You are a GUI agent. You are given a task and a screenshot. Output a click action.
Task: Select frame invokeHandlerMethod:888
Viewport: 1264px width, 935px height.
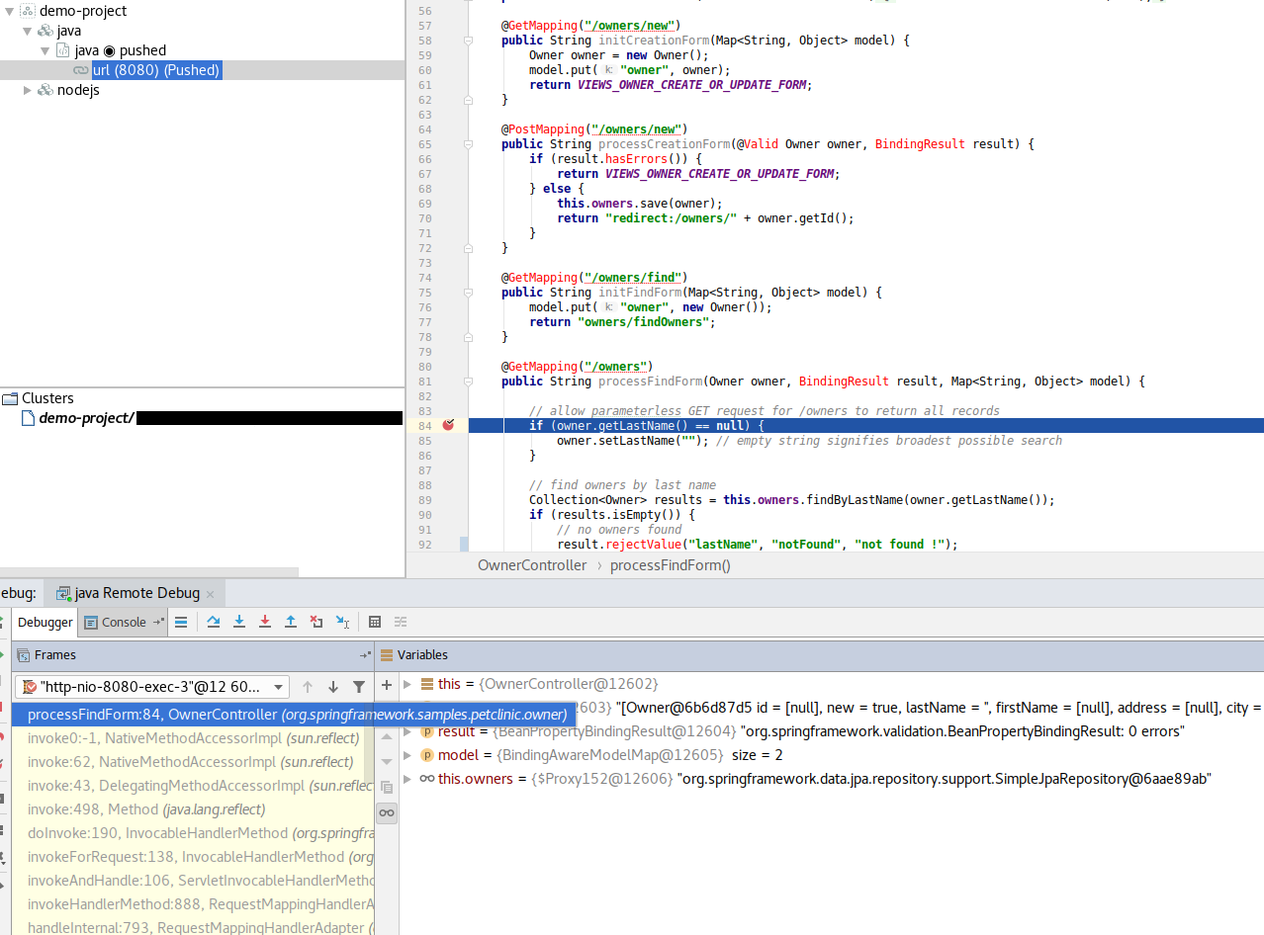point(193,904)
